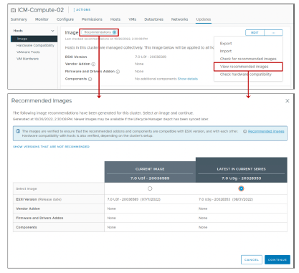The height and width of the screenshot is (273, 299).
Task: Click the Vendor Addon row label in table
Action: 28,209
